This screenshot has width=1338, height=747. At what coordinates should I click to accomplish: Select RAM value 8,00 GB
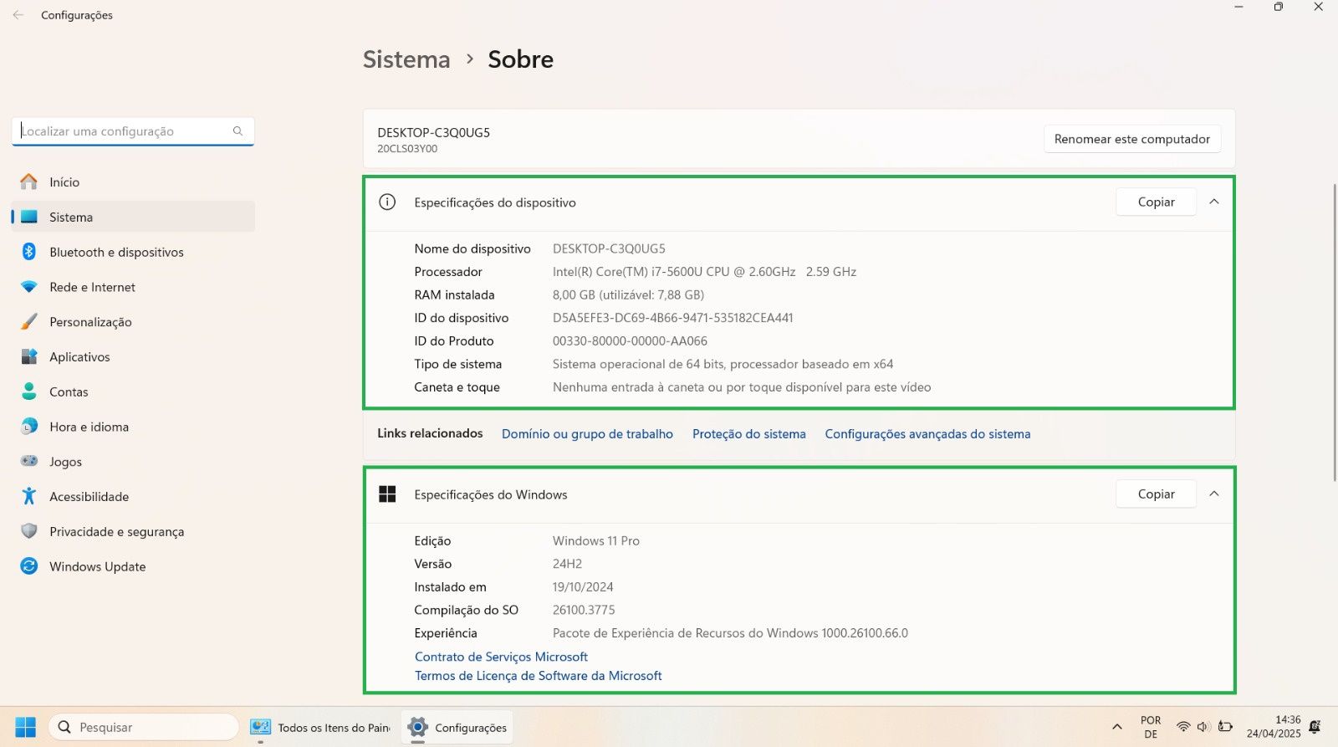pos(628,294)
